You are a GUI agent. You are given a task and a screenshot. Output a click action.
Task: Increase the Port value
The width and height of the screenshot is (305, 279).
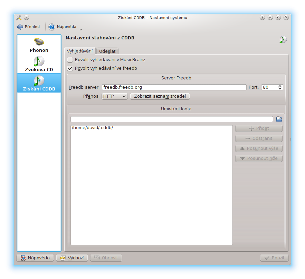coord(280,86)
